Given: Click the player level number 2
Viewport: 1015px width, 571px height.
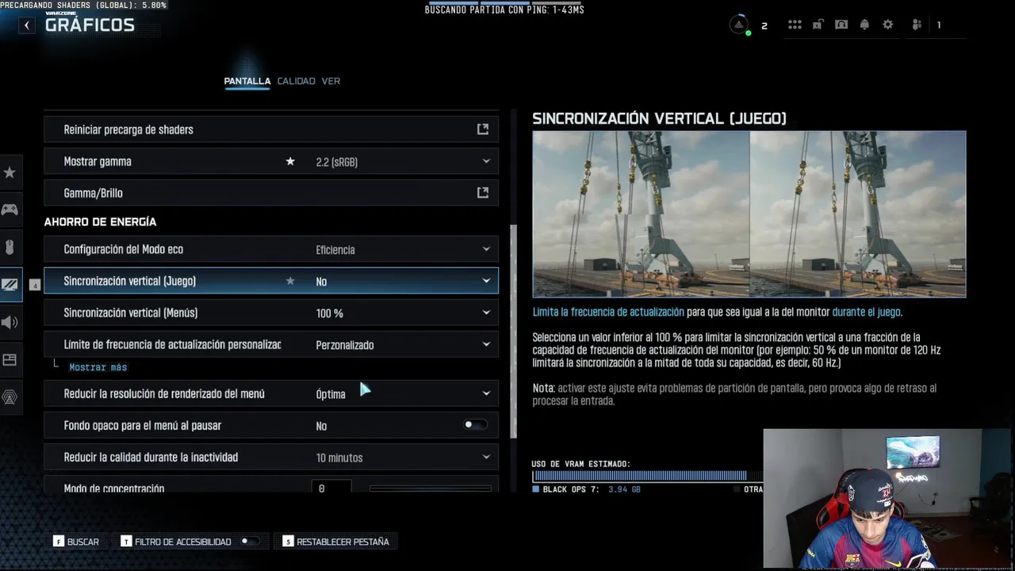Looking at the screenshot, I should point(764,26).
